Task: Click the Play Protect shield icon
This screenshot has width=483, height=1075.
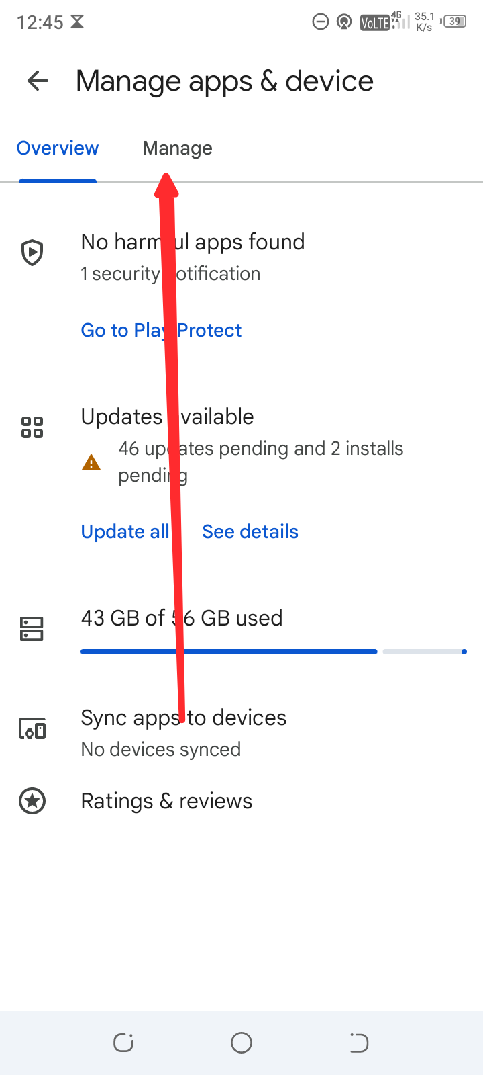Action: (32, 253)
